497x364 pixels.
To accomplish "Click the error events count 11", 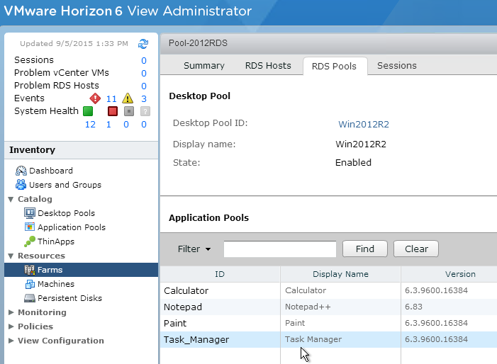I will coord(111,98).
